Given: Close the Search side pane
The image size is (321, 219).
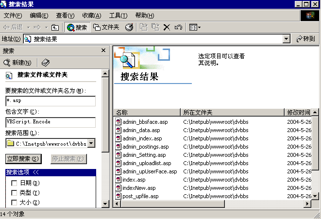Looking at the screenshot, I should (103, 51).
